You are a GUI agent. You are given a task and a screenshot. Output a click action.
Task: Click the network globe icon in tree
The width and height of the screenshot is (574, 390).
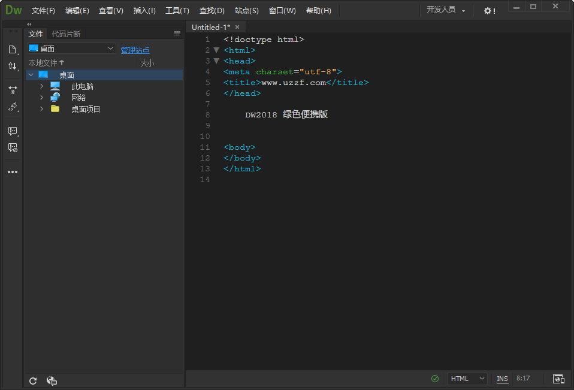pyautogui.click(x=55, y=97)
